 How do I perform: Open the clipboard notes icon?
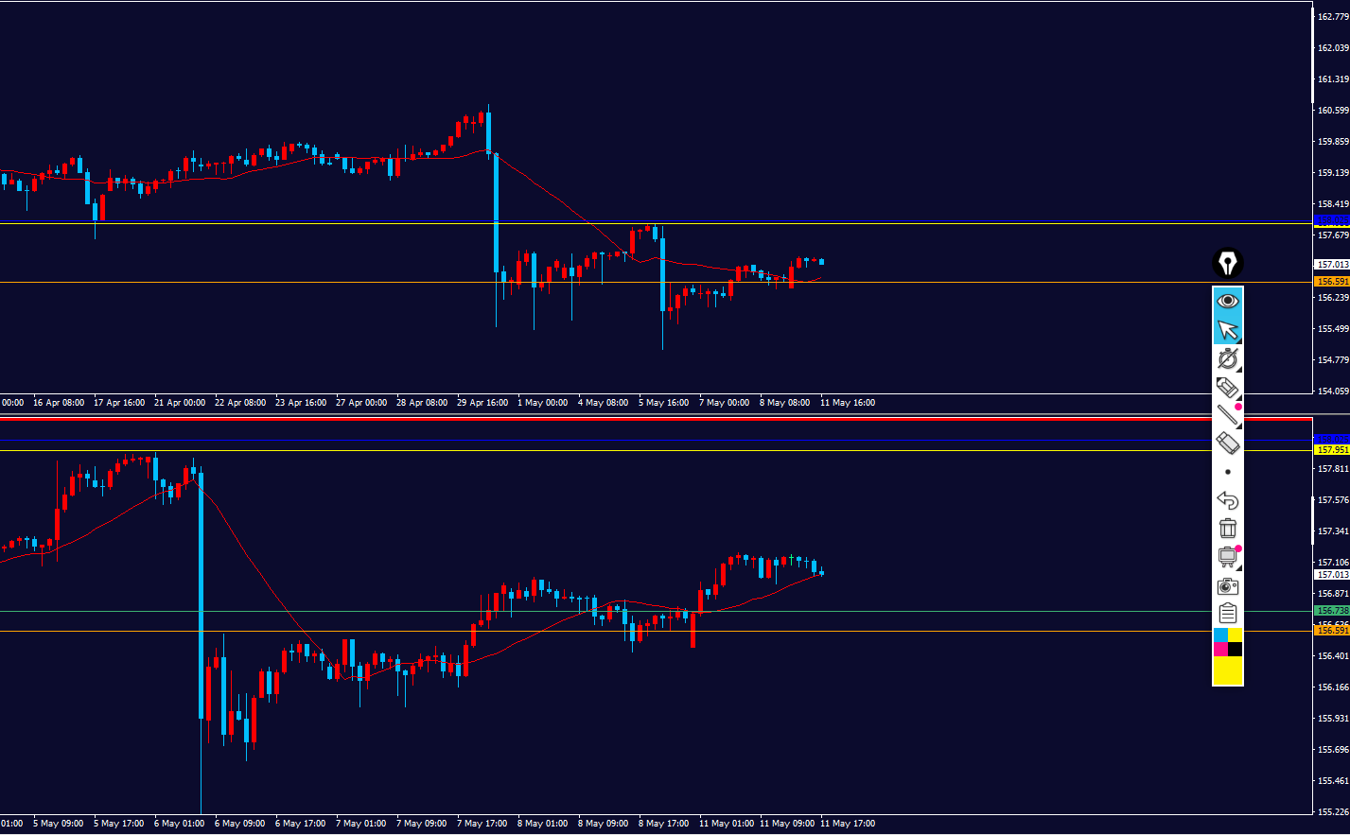(1228, 614)
